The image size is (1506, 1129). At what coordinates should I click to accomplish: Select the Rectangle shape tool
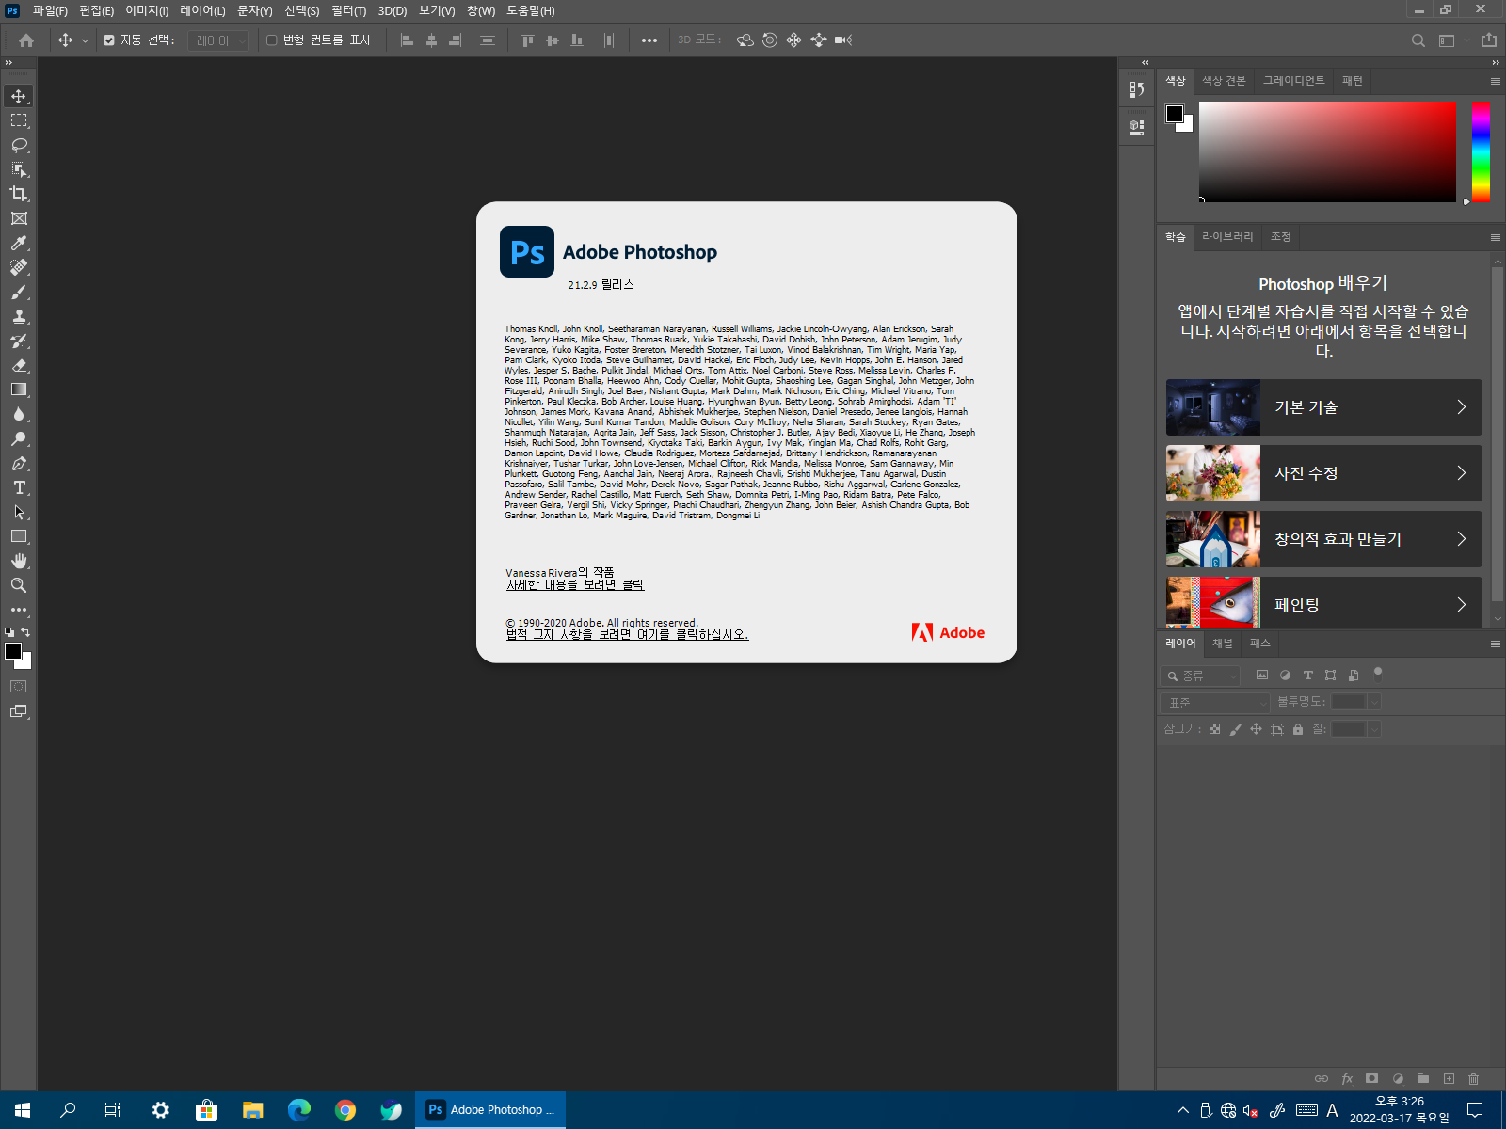[x=19, y=536]
